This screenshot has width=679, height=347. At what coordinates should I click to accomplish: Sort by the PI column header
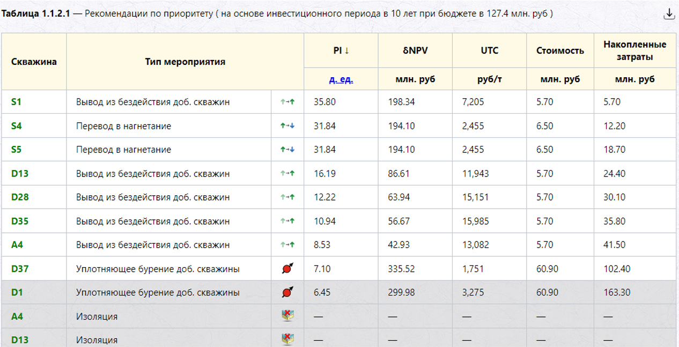click(341, 50)
